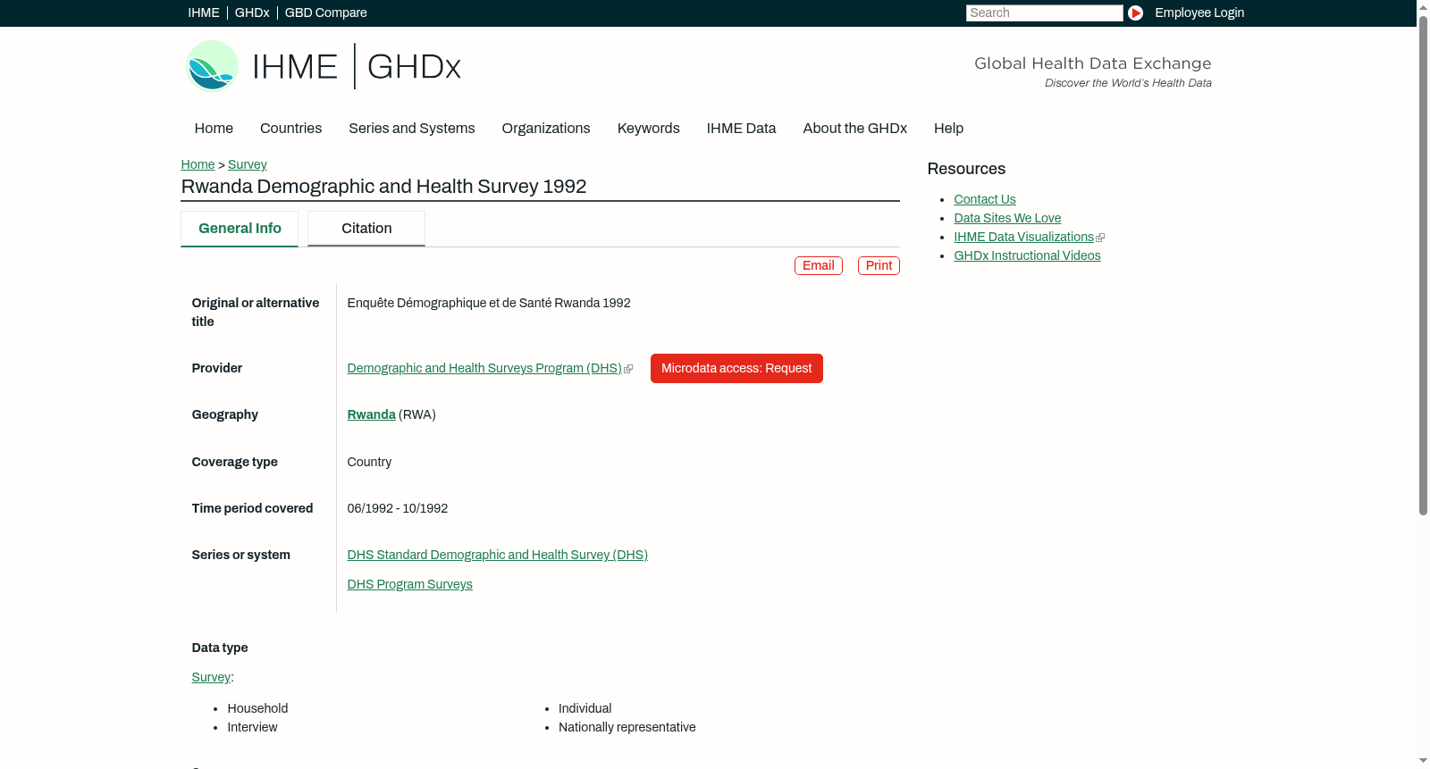Open GHDx link in top bar
Image resolution: width=1430 pixels, height=769 pixels.
[x=252, y=13]
